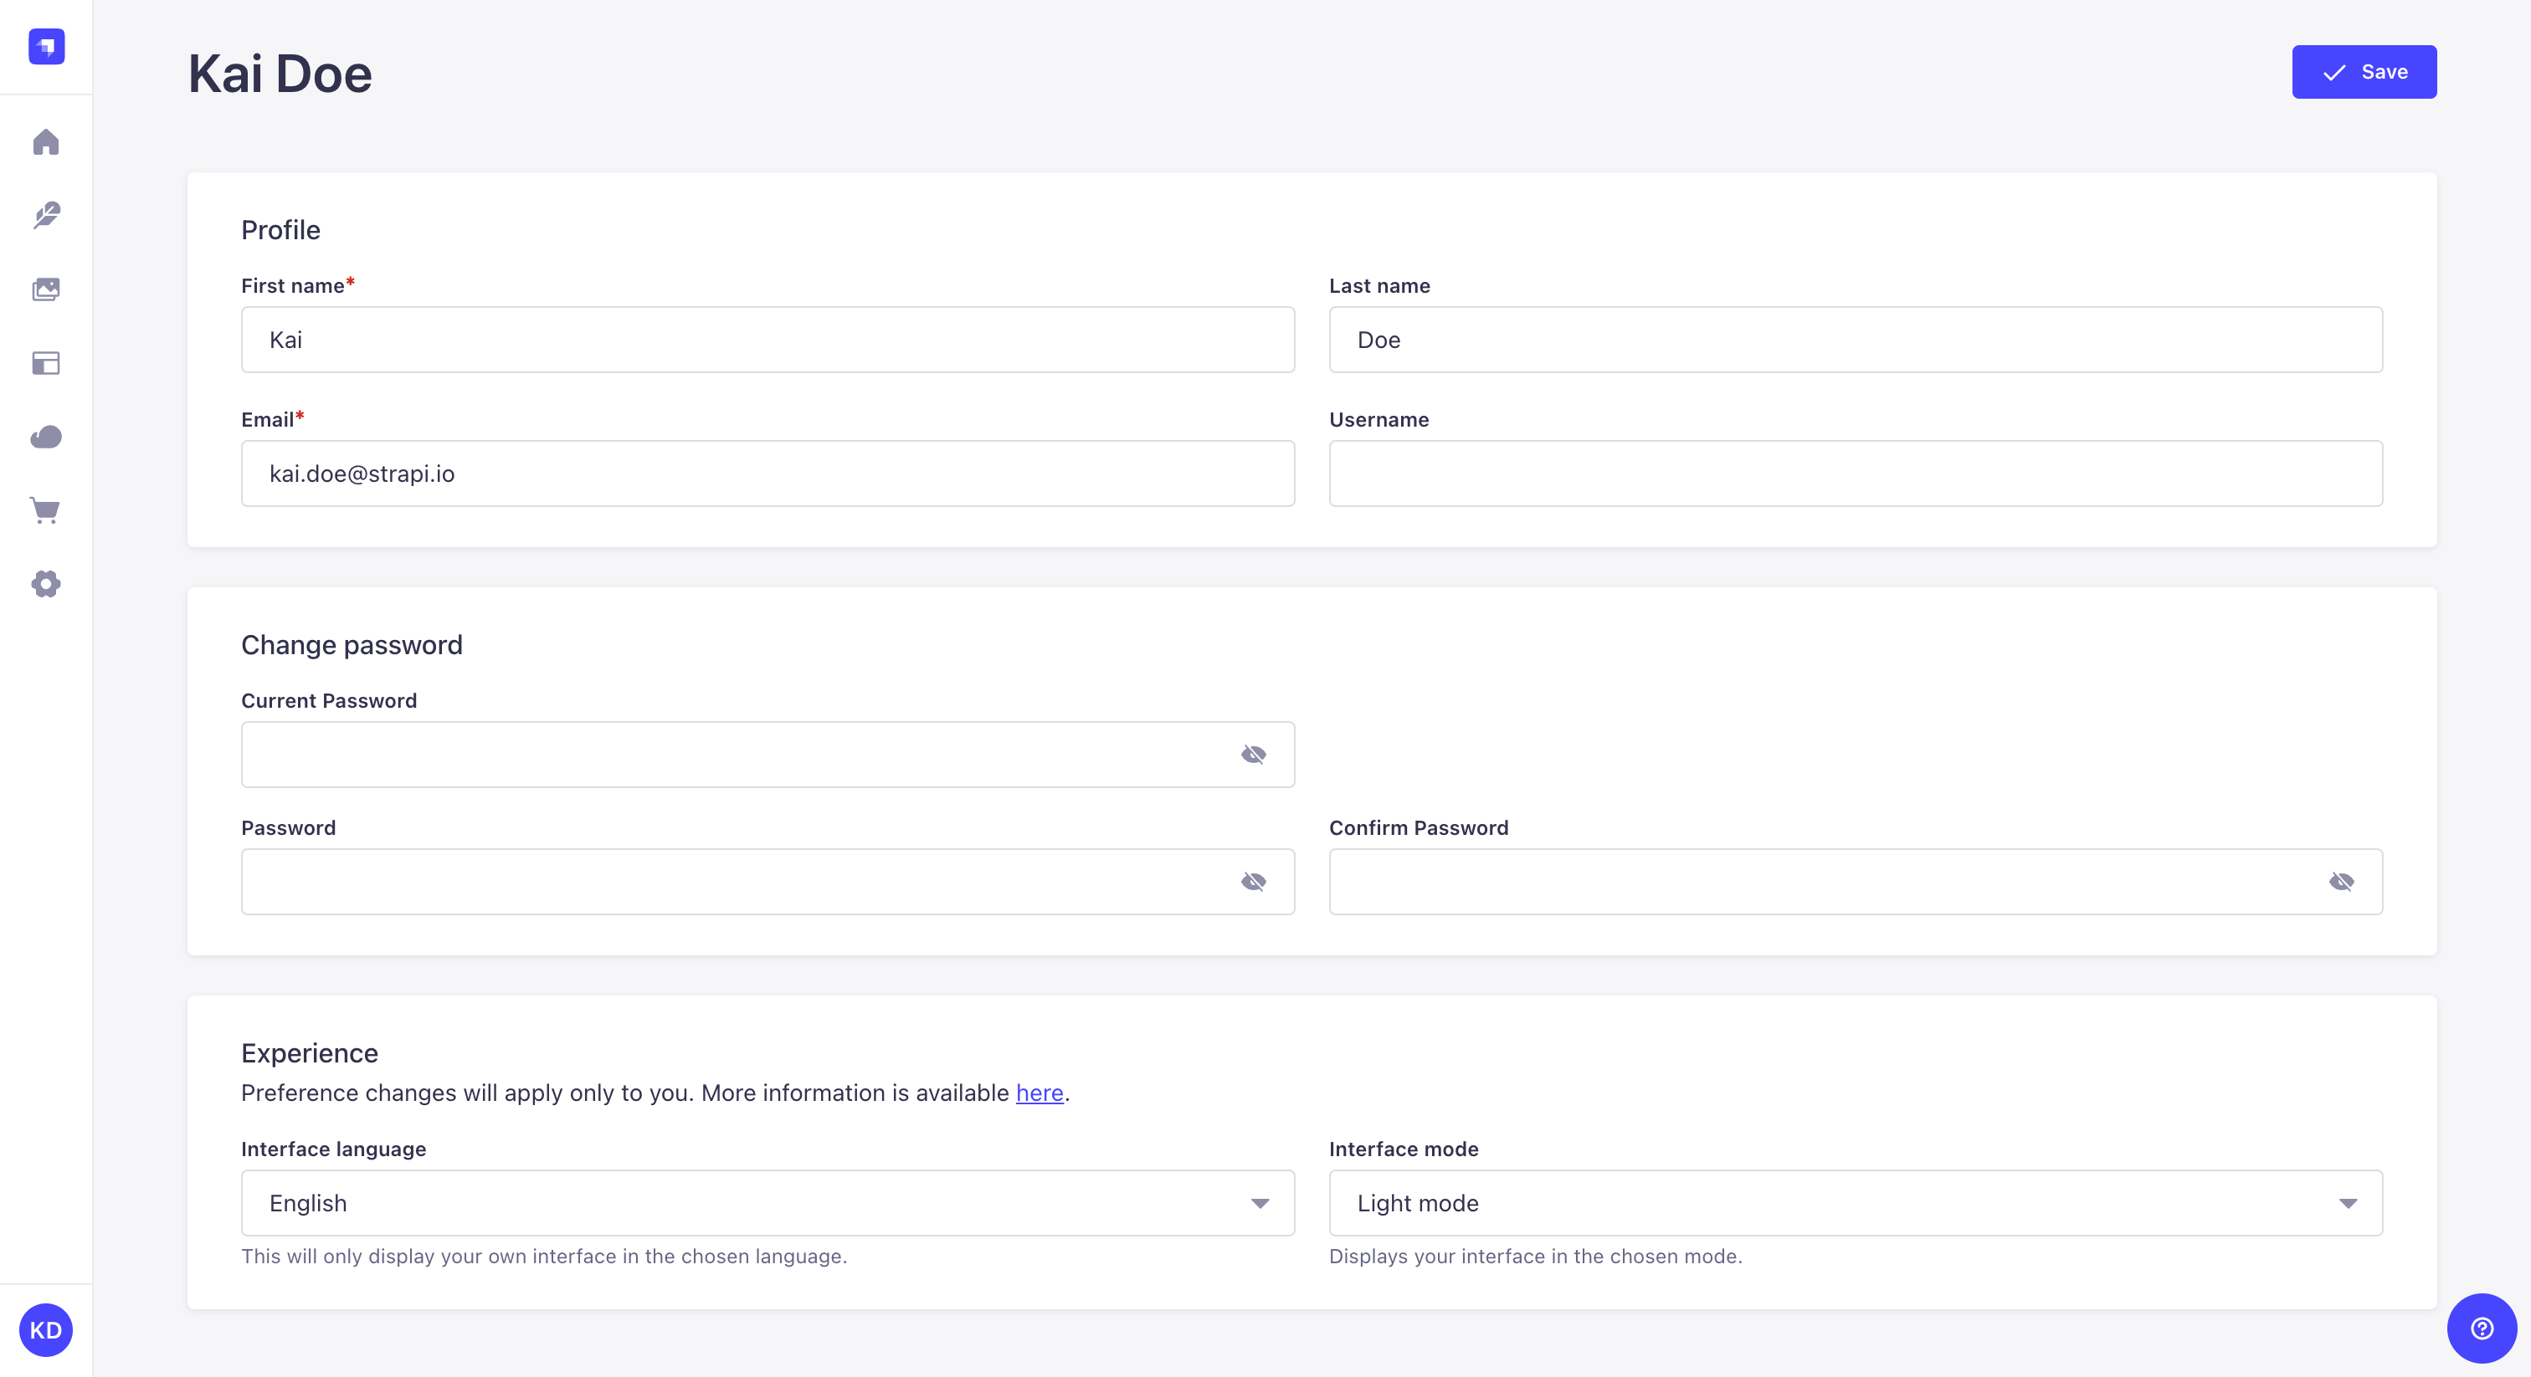Open the Media Library icon

(x=46, y=289)
